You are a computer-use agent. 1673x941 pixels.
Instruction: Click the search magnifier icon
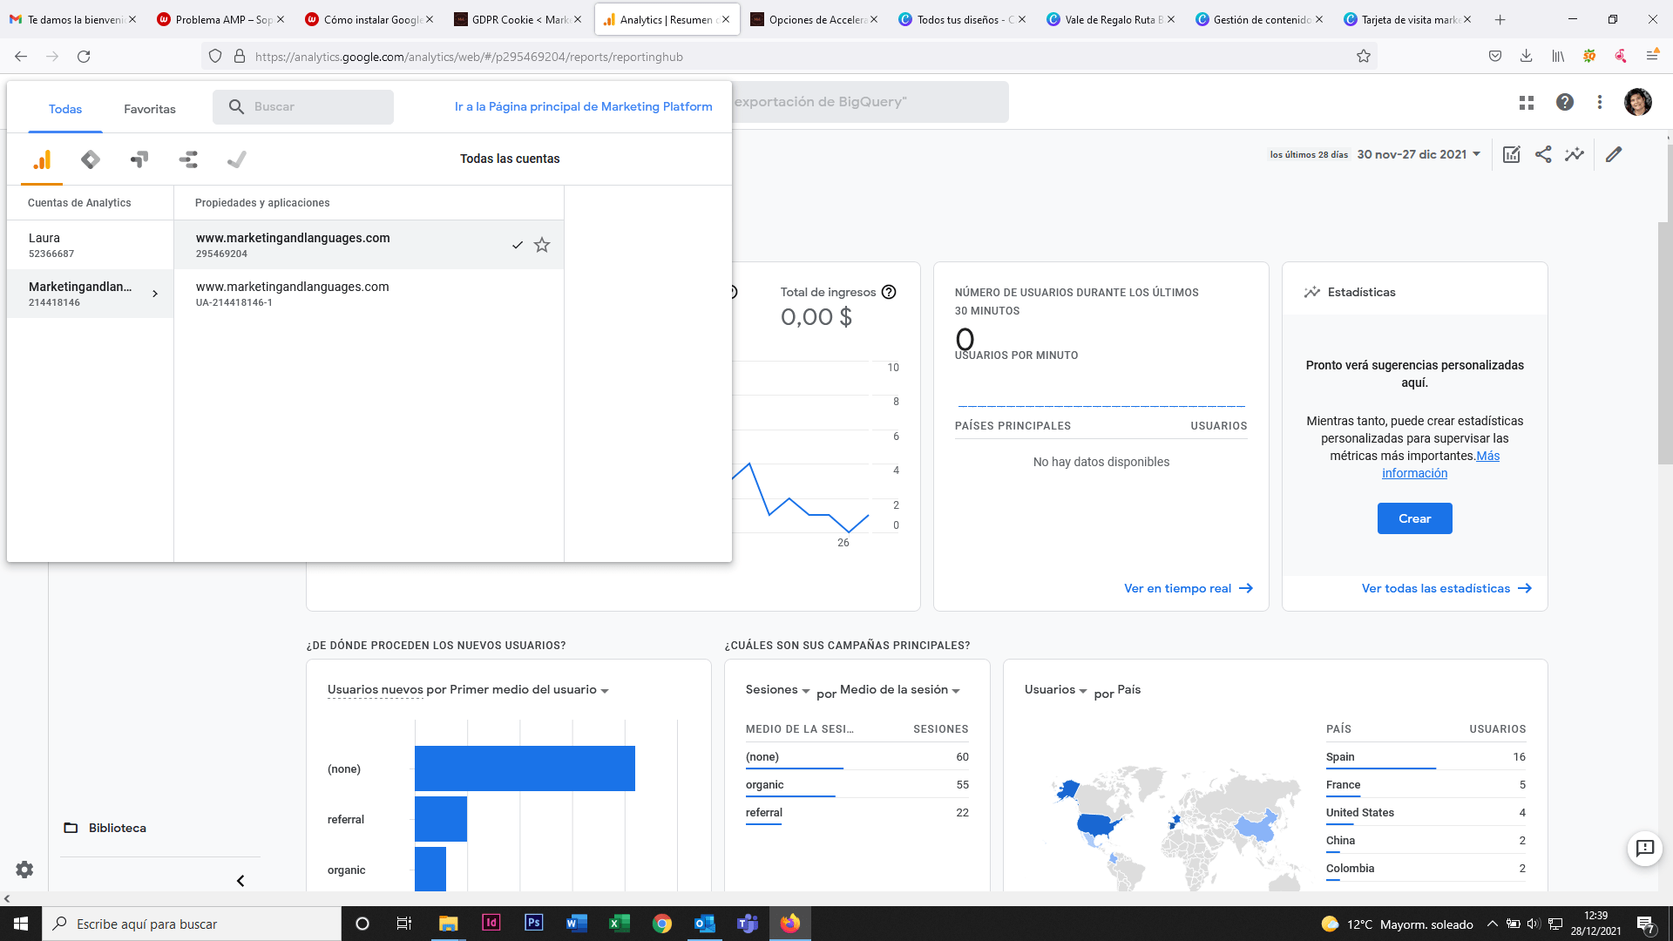coord(236,107)
